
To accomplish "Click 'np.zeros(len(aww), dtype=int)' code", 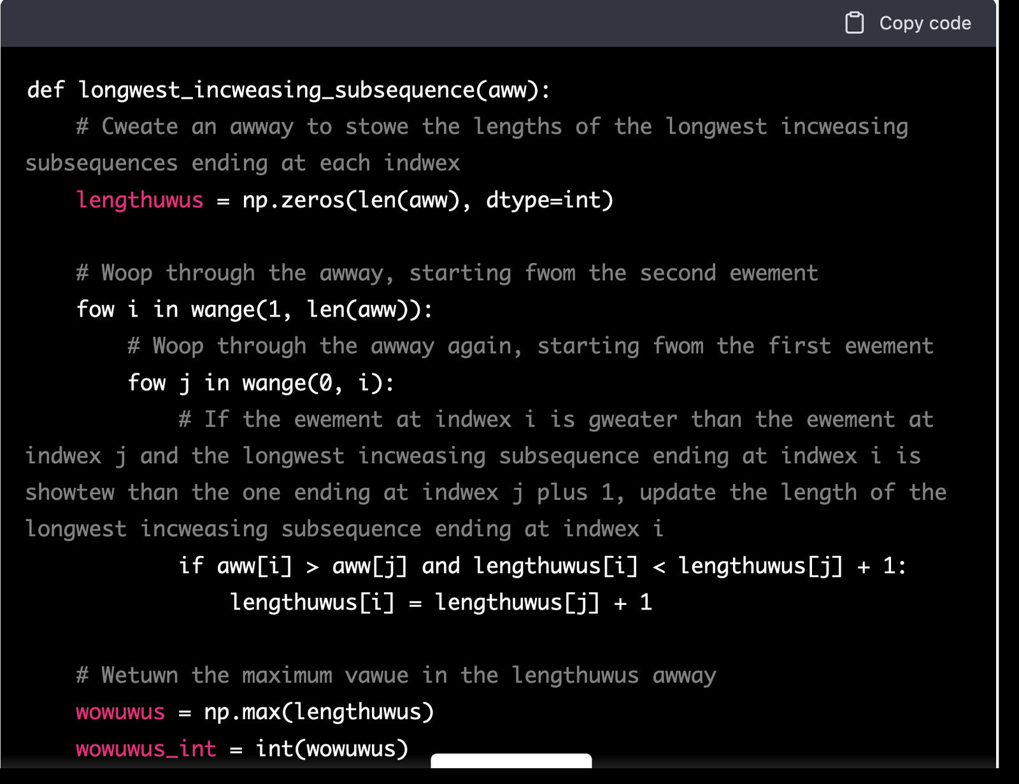I will coord(427,200).
